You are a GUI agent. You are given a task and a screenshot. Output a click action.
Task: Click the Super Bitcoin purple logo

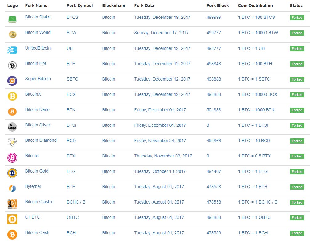point(12,81)
